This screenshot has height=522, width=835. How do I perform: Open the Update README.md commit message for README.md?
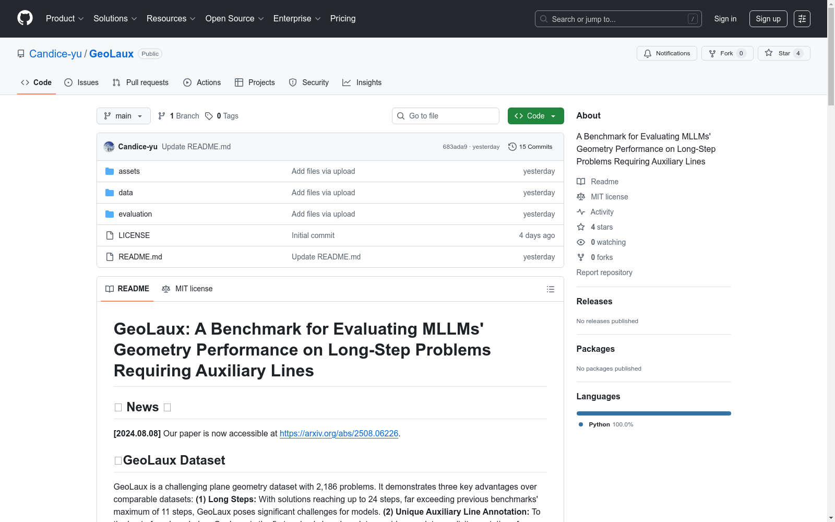tap(326, 257)
